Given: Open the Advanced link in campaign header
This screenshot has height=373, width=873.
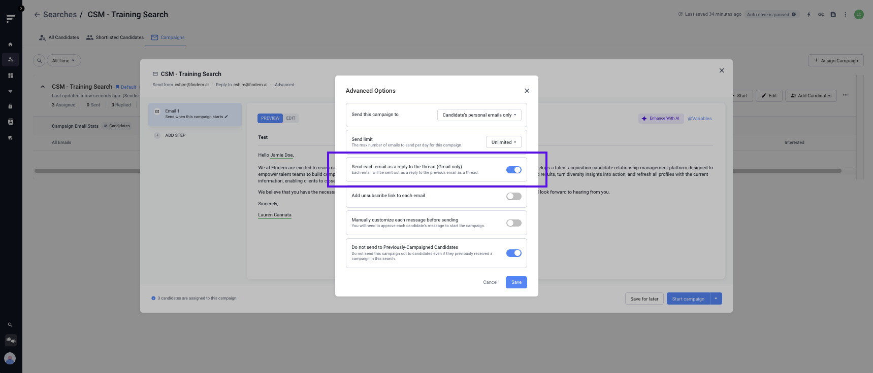Looking at the screenshot, I should 284,85.
